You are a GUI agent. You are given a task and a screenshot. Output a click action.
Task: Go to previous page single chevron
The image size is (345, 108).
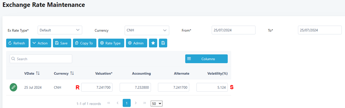[118, 103]
